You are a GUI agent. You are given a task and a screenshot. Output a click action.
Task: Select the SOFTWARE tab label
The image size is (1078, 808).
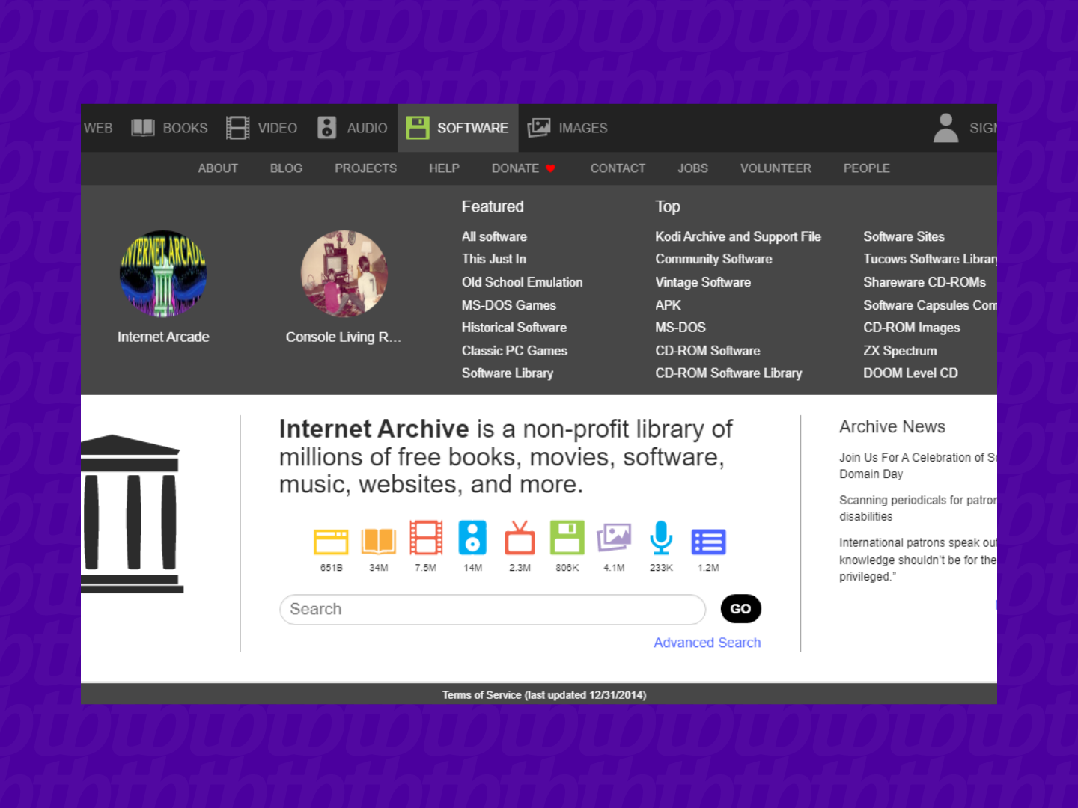[x=472, y=128]
